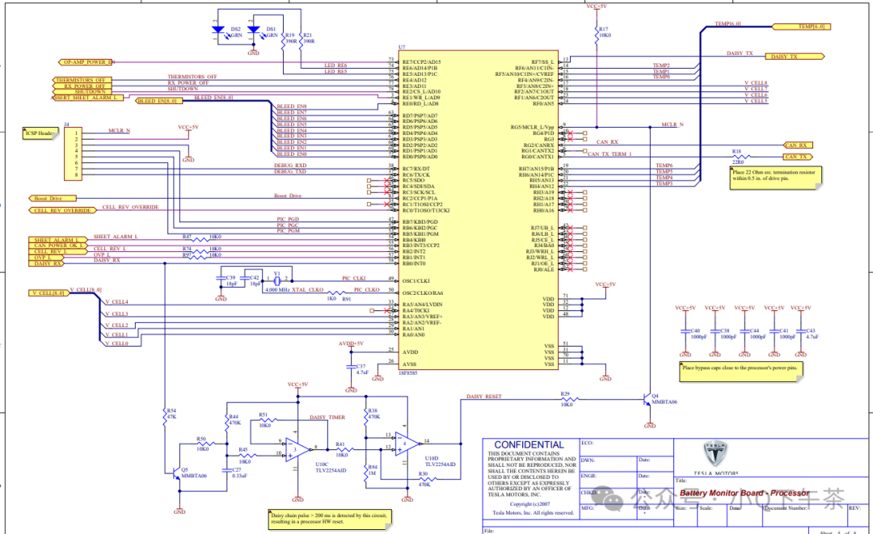
Task: Click the Copyright (c)2007 text
Action: coord(529,505)
